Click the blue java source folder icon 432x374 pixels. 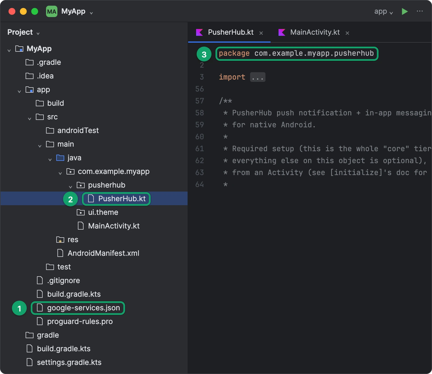click(x=60, y=158)
